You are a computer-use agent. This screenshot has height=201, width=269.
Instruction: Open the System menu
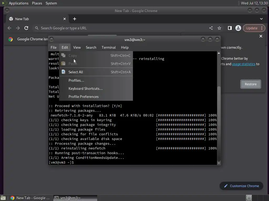[51, 3]
